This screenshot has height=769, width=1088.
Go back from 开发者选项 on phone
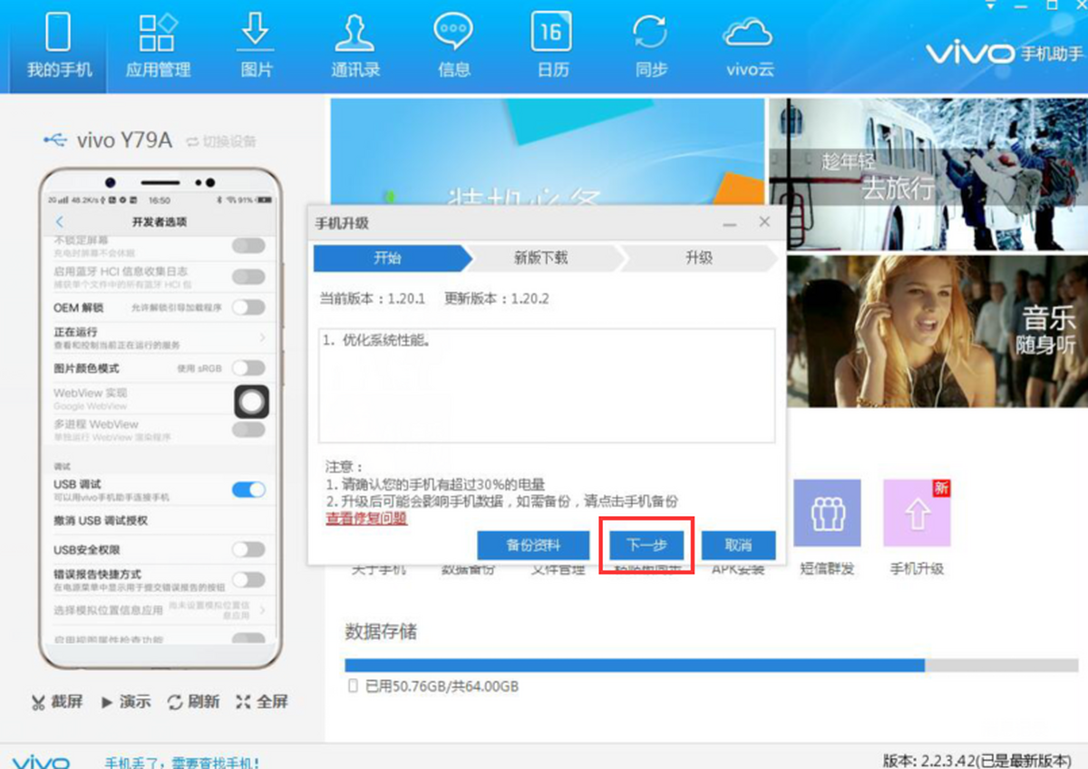tap(60, 222)
